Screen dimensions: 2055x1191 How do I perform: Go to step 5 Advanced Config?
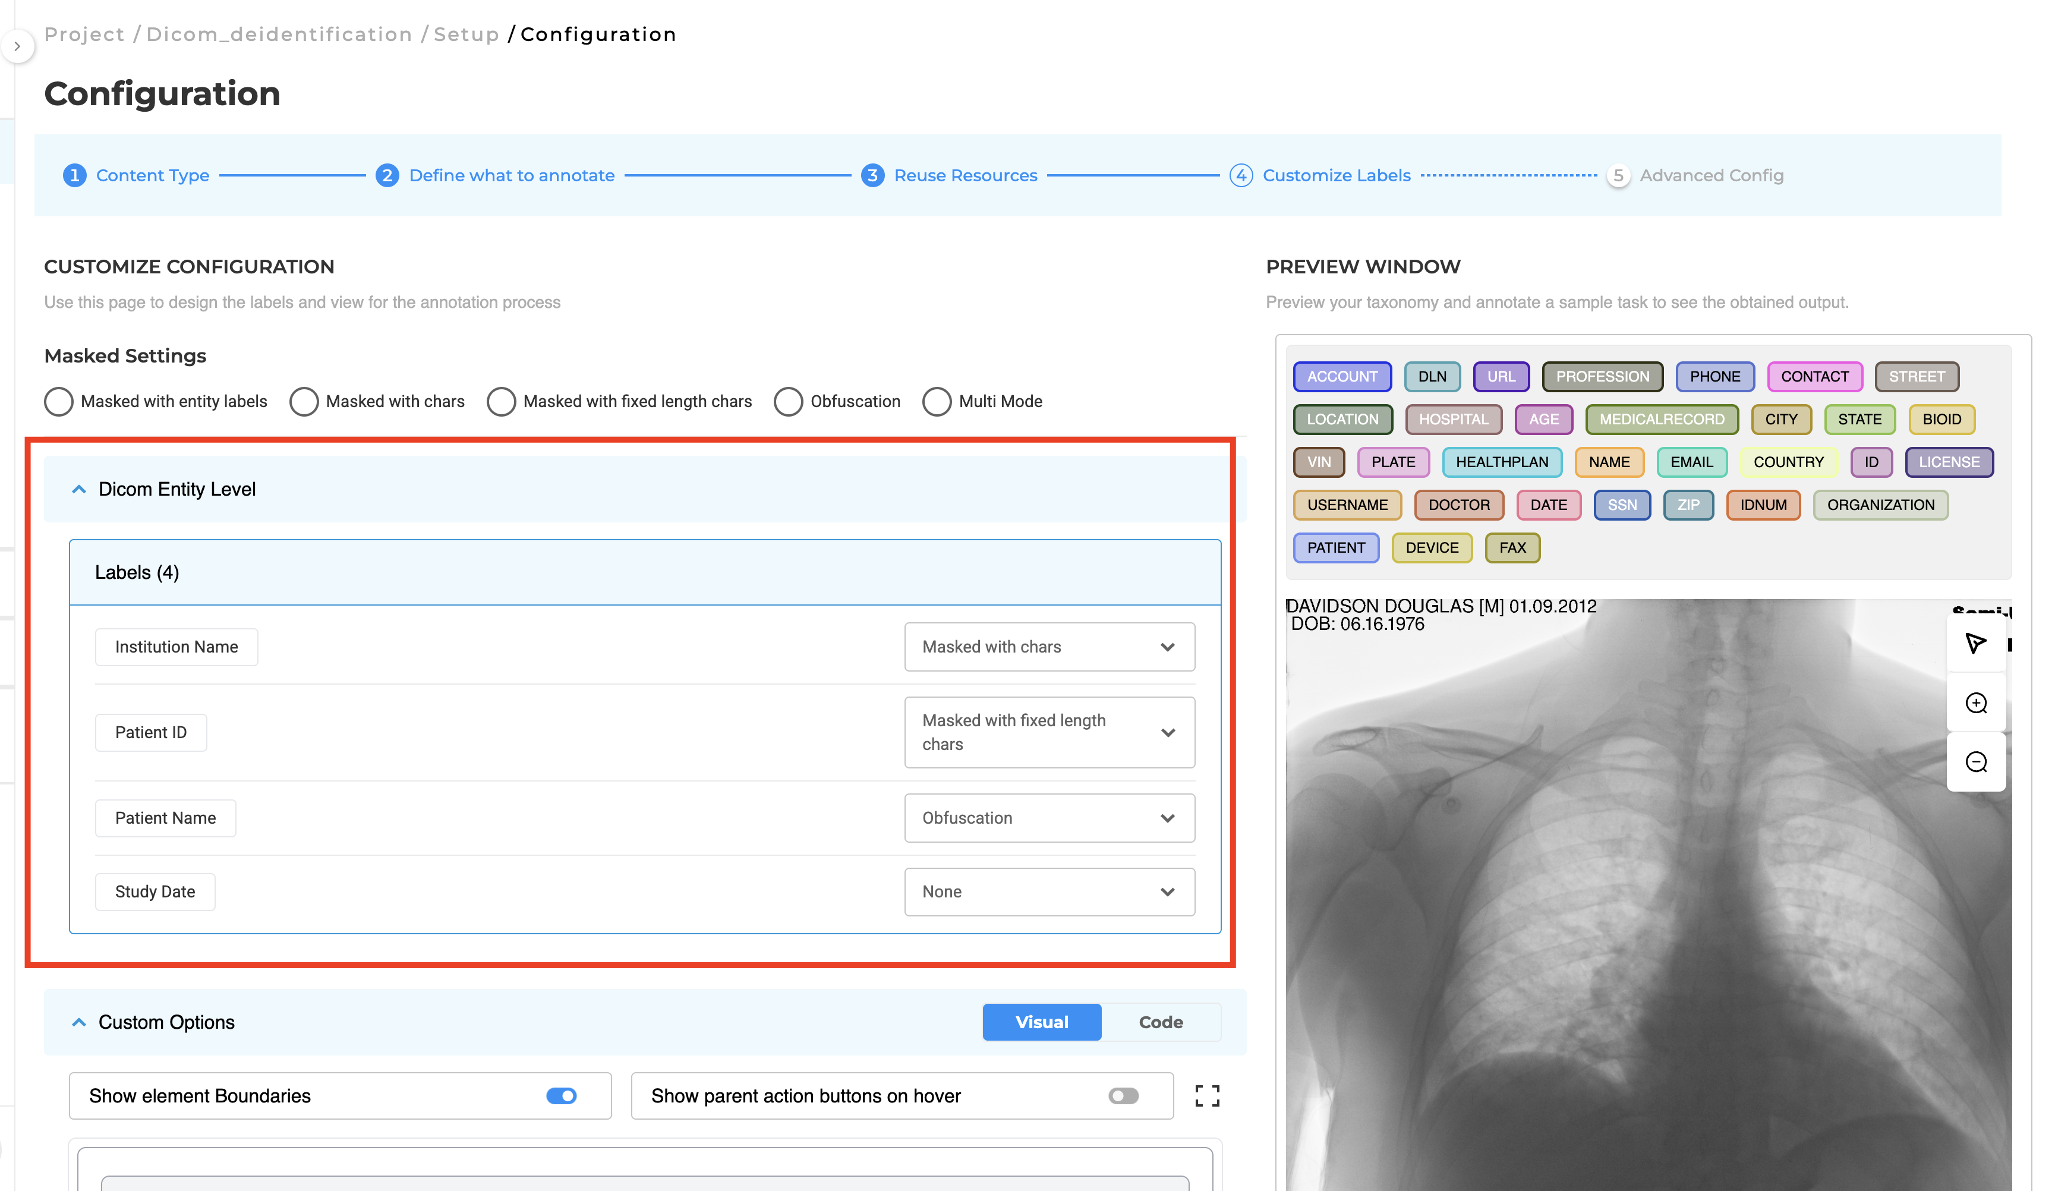click(x=1695, y=175)
